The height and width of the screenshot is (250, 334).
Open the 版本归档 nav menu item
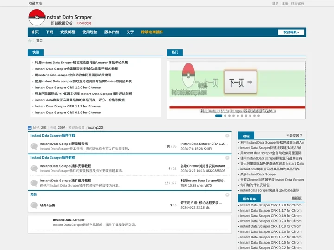112,32
